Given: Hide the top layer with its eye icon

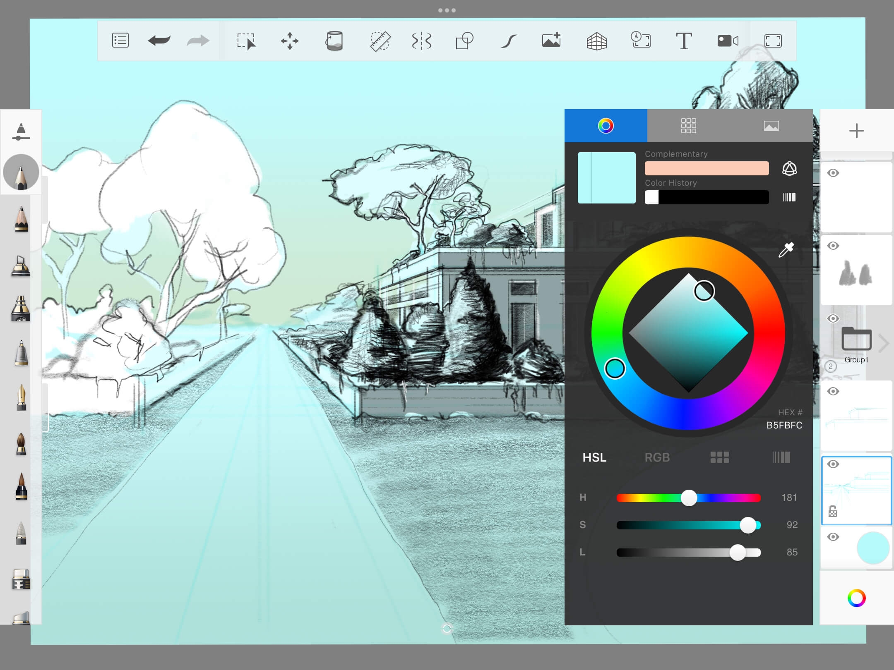Looking at the screenshot, I should 833,173.
